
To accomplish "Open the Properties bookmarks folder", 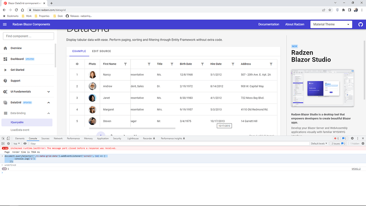I will tap(42, 16).
